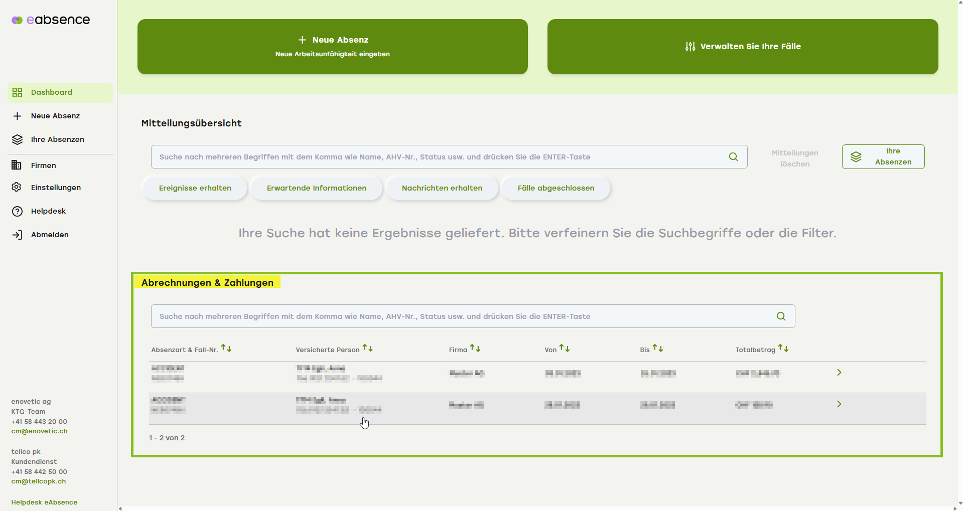Sort by Versicherte Person column
This screenshot has width=963, height=511.
(367, 349)
